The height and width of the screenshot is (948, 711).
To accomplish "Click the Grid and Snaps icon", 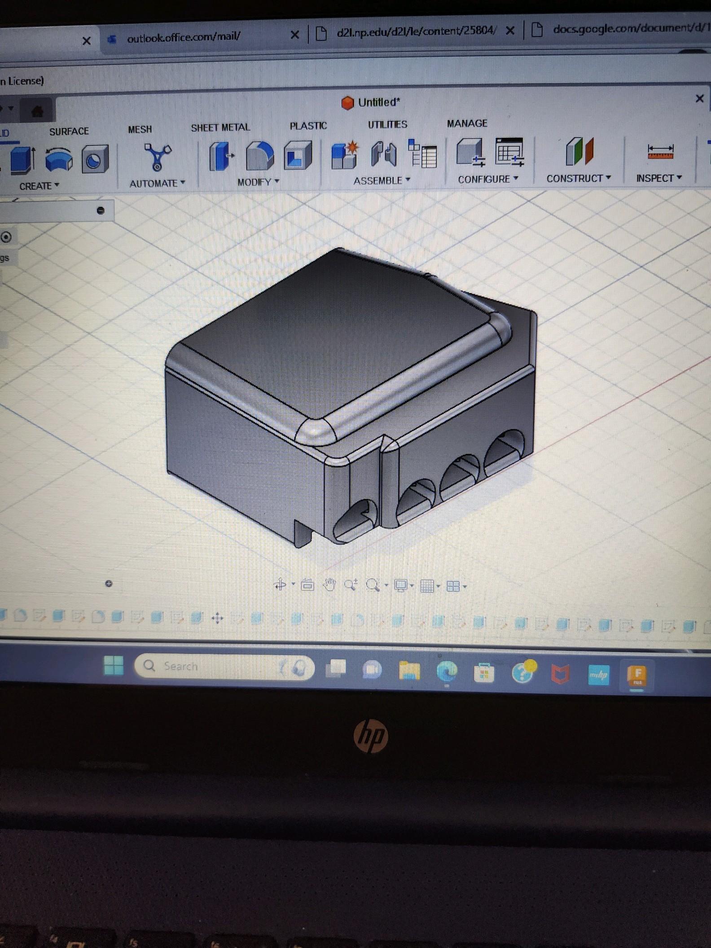I will click(x=426, y=586).
